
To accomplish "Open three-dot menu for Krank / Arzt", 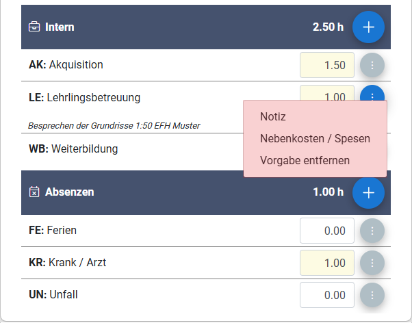I will coord(372,263).
